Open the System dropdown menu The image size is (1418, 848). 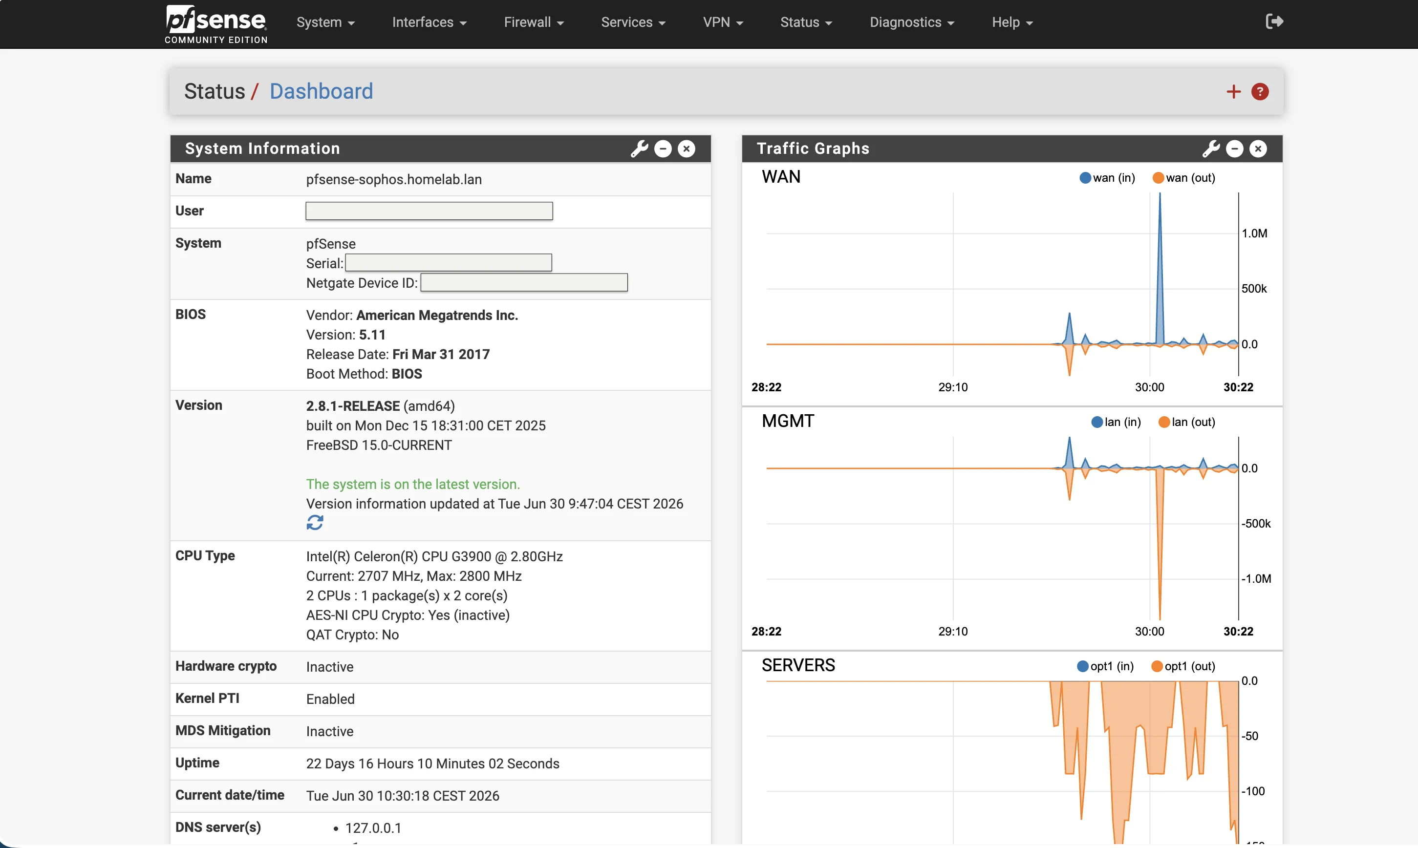click(x=325, y=22)
